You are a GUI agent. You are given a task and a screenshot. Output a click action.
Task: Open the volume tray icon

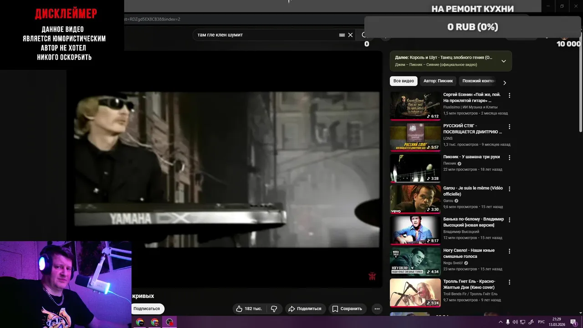tap(515, 322)
